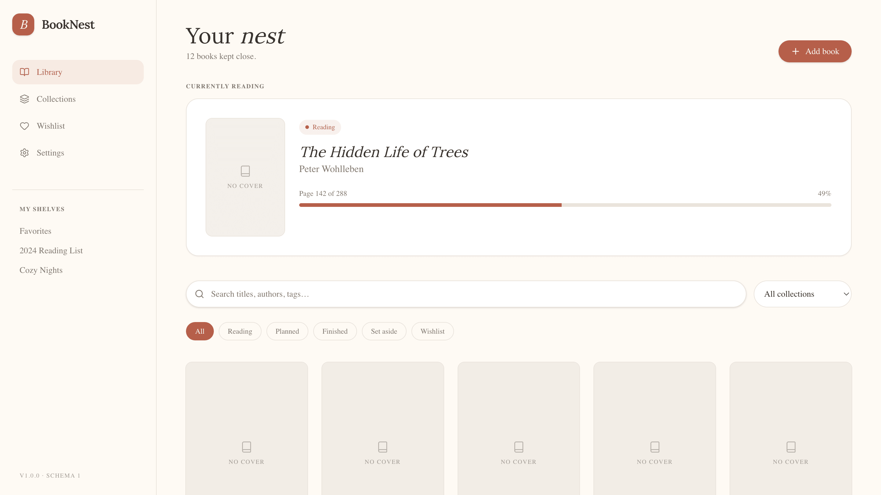Open the 2024 Reading List shelf
Screen dimensions: 881x495
[51, 251]
